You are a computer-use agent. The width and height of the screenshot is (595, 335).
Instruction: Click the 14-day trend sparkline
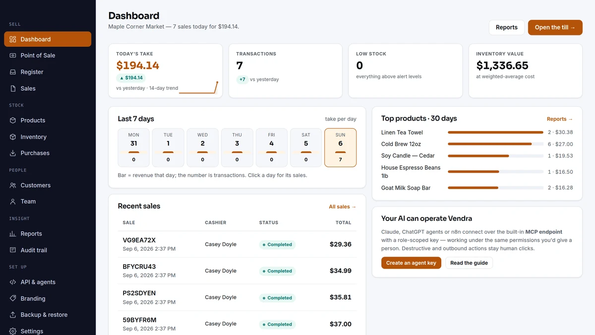coord(198,88)
